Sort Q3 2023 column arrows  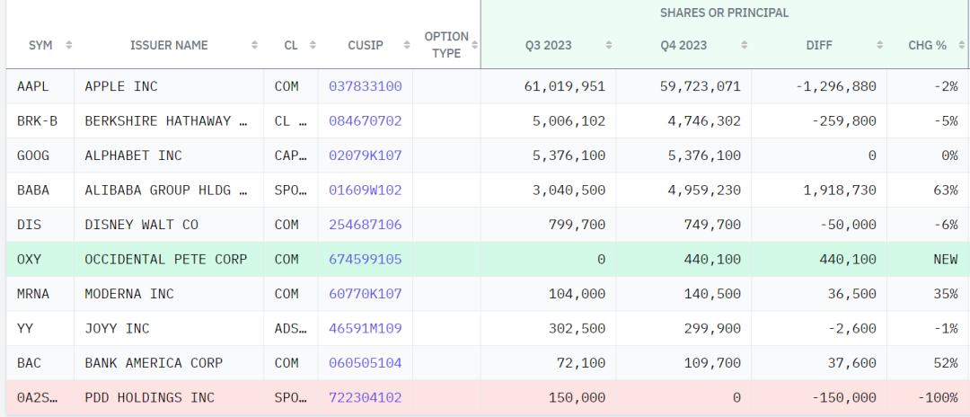coord(609,45)
